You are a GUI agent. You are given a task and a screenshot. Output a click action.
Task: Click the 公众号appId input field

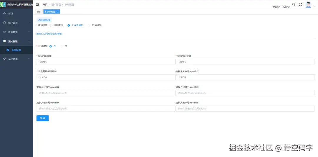pyautogui.click(x=106, y=62)
